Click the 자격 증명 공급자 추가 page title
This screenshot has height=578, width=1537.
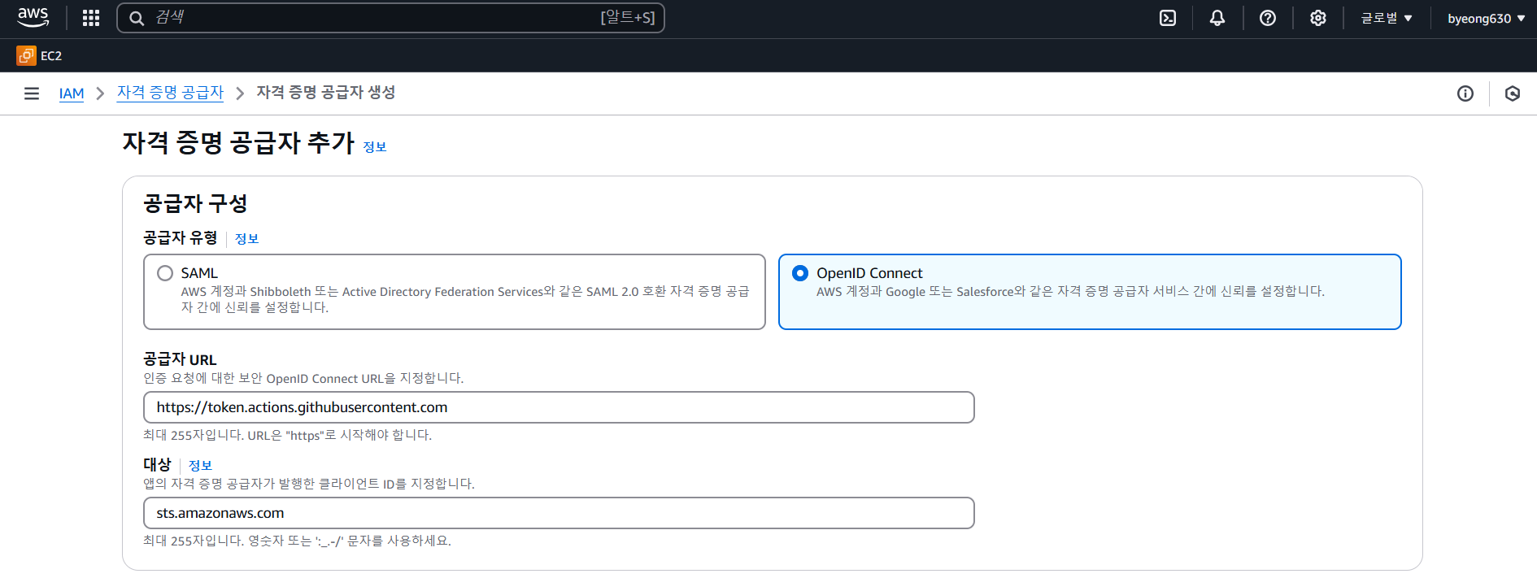click(239, 143)
